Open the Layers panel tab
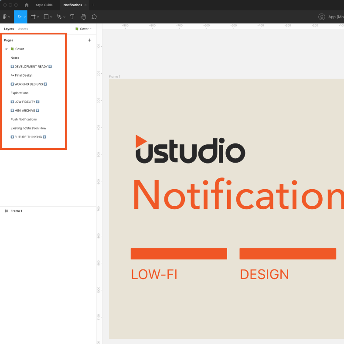This screenshot has height=344, width=344. pyautogui.click(x=9, y=29)
